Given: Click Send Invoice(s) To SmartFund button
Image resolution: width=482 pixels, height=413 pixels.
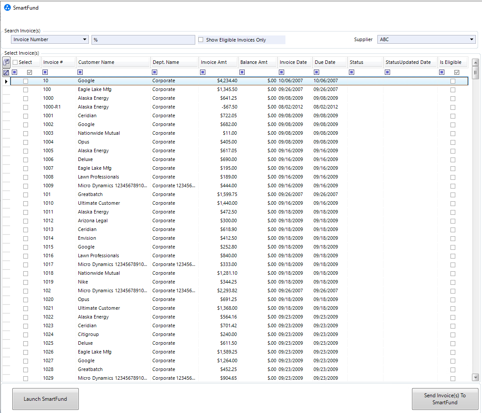Looking at the screenshot, I should click(x=445, y=399).
